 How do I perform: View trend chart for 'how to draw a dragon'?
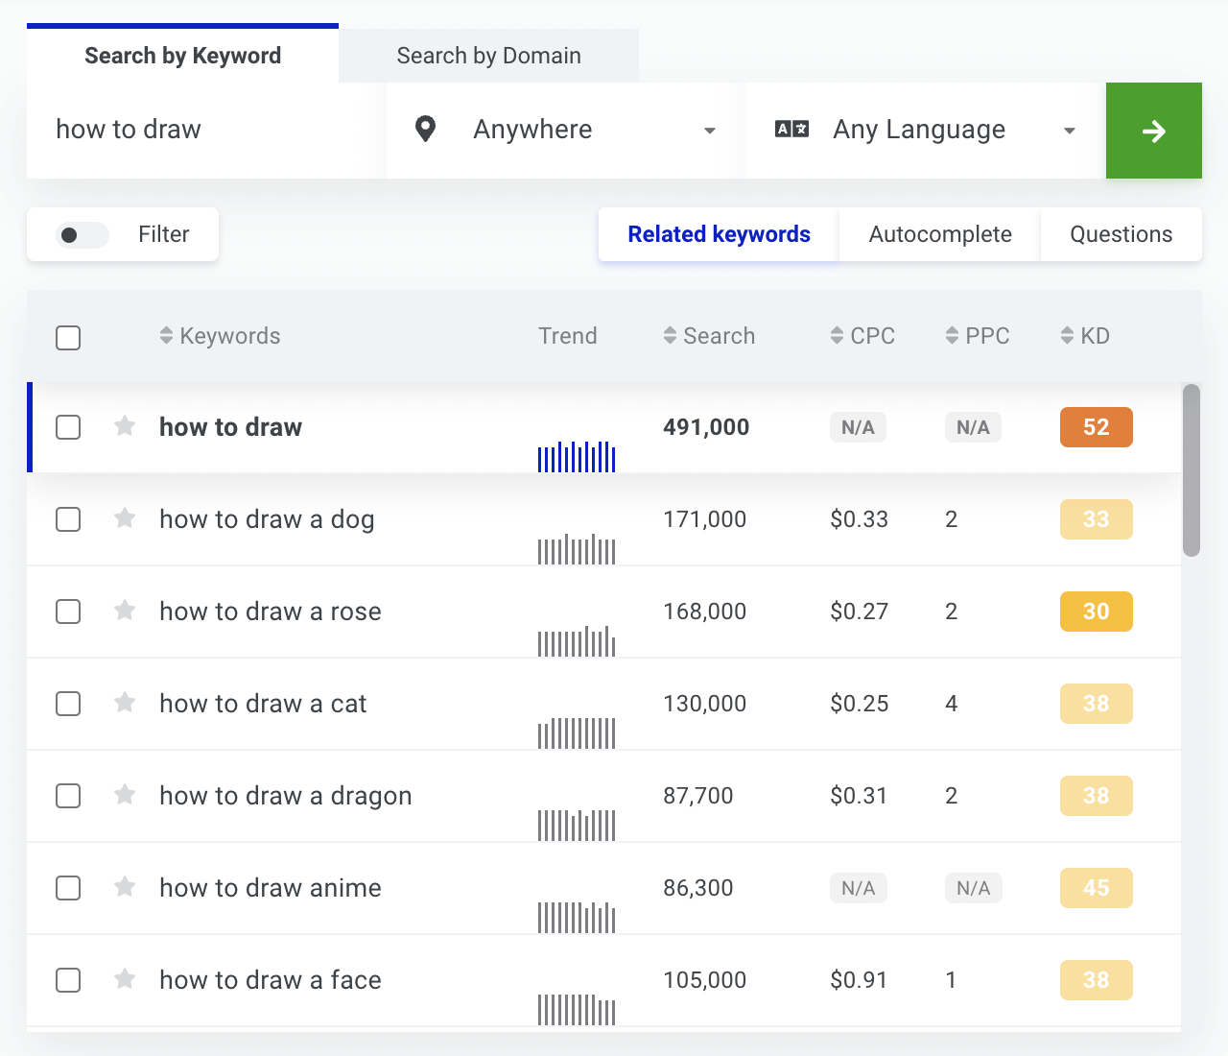click(577, 825)
